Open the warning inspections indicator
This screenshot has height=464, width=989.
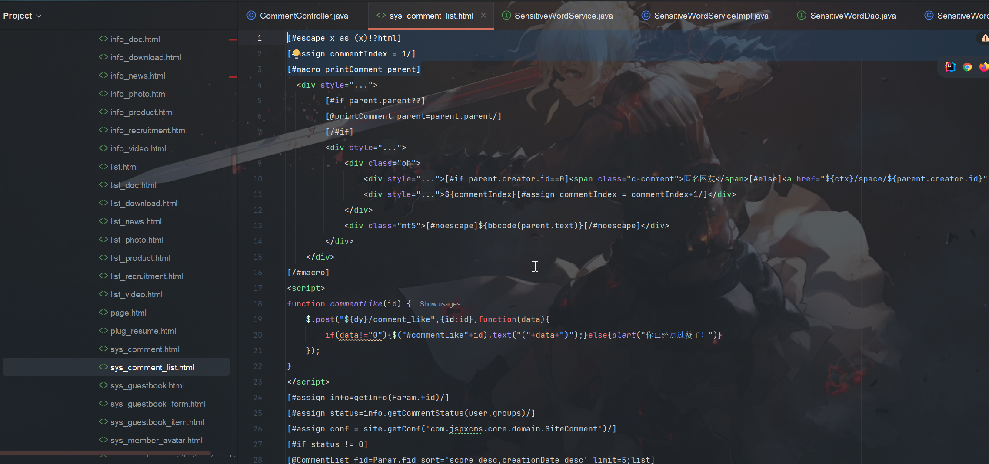tap(984, 38)
